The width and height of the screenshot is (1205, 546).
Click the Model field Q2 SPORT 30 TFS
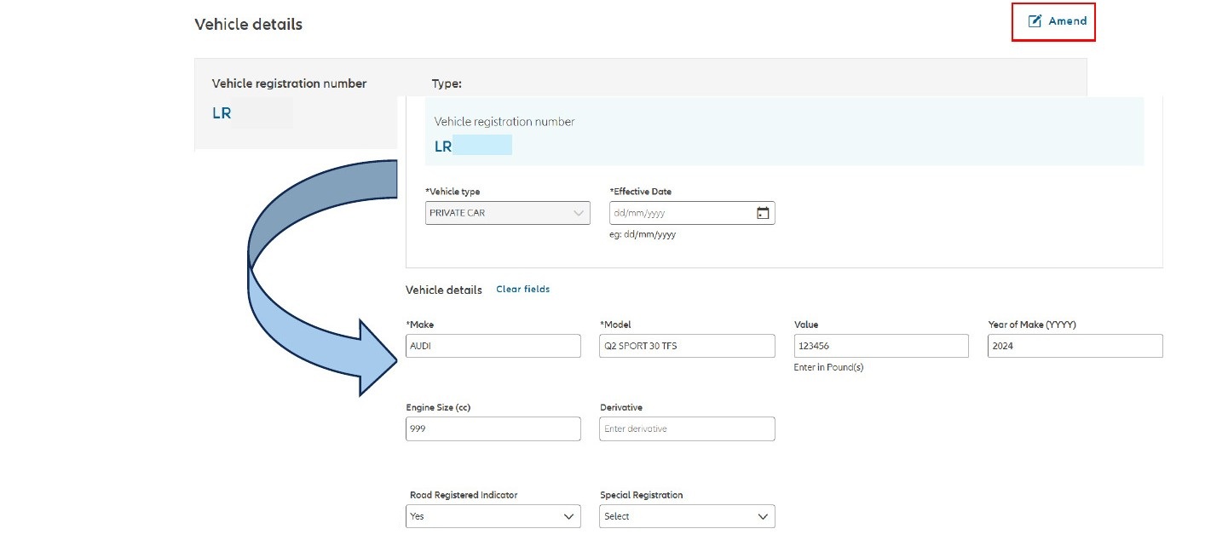coord(687,346)
